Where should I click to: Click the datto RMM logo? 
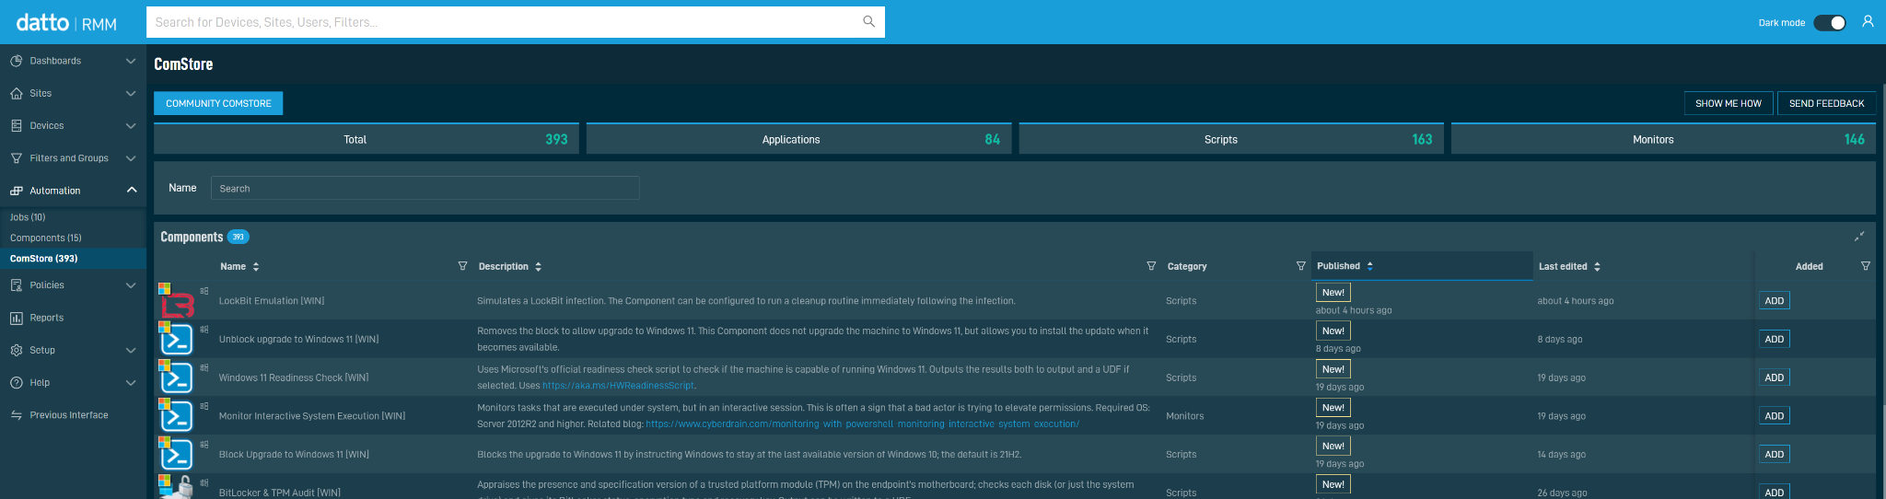pos(66,22)
